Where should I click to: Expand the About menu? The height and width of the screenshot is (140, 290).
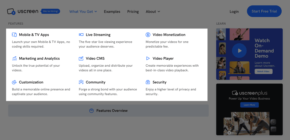(x=153, y=12)
